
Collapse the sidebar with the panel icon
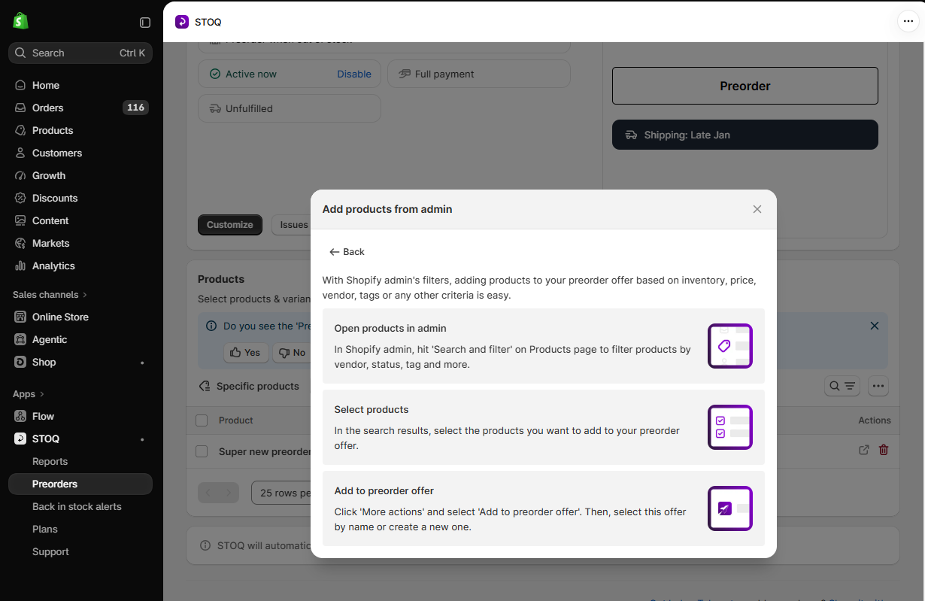[145, 23]
